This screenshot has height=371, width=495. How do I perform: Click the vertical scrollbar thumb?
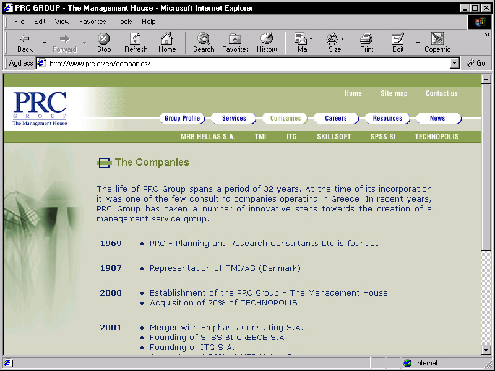coord(486,167)
